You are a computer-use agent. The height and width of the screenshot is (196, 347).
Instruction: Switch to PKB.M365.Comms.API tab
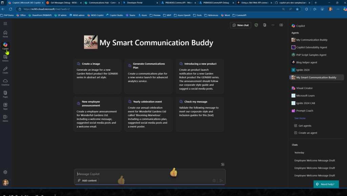pos(179,3)
